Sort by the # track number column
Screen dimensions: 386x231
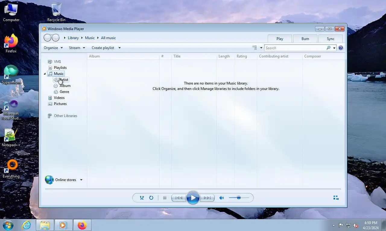(165, 56)
